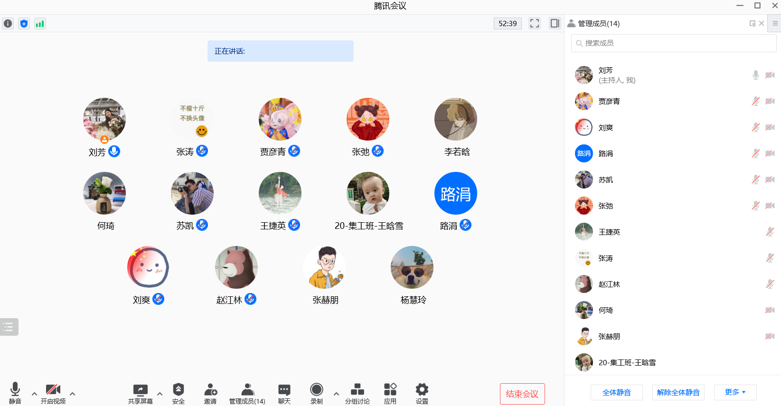Click mic icon beside 刘芳 in gallery
Screen dimensions: 781x406
(114, 151)
